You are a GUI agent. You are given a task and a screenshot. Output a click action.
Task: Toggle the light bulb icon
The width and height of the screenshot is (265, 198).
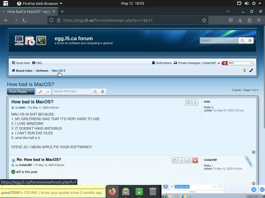click(244, 70)
